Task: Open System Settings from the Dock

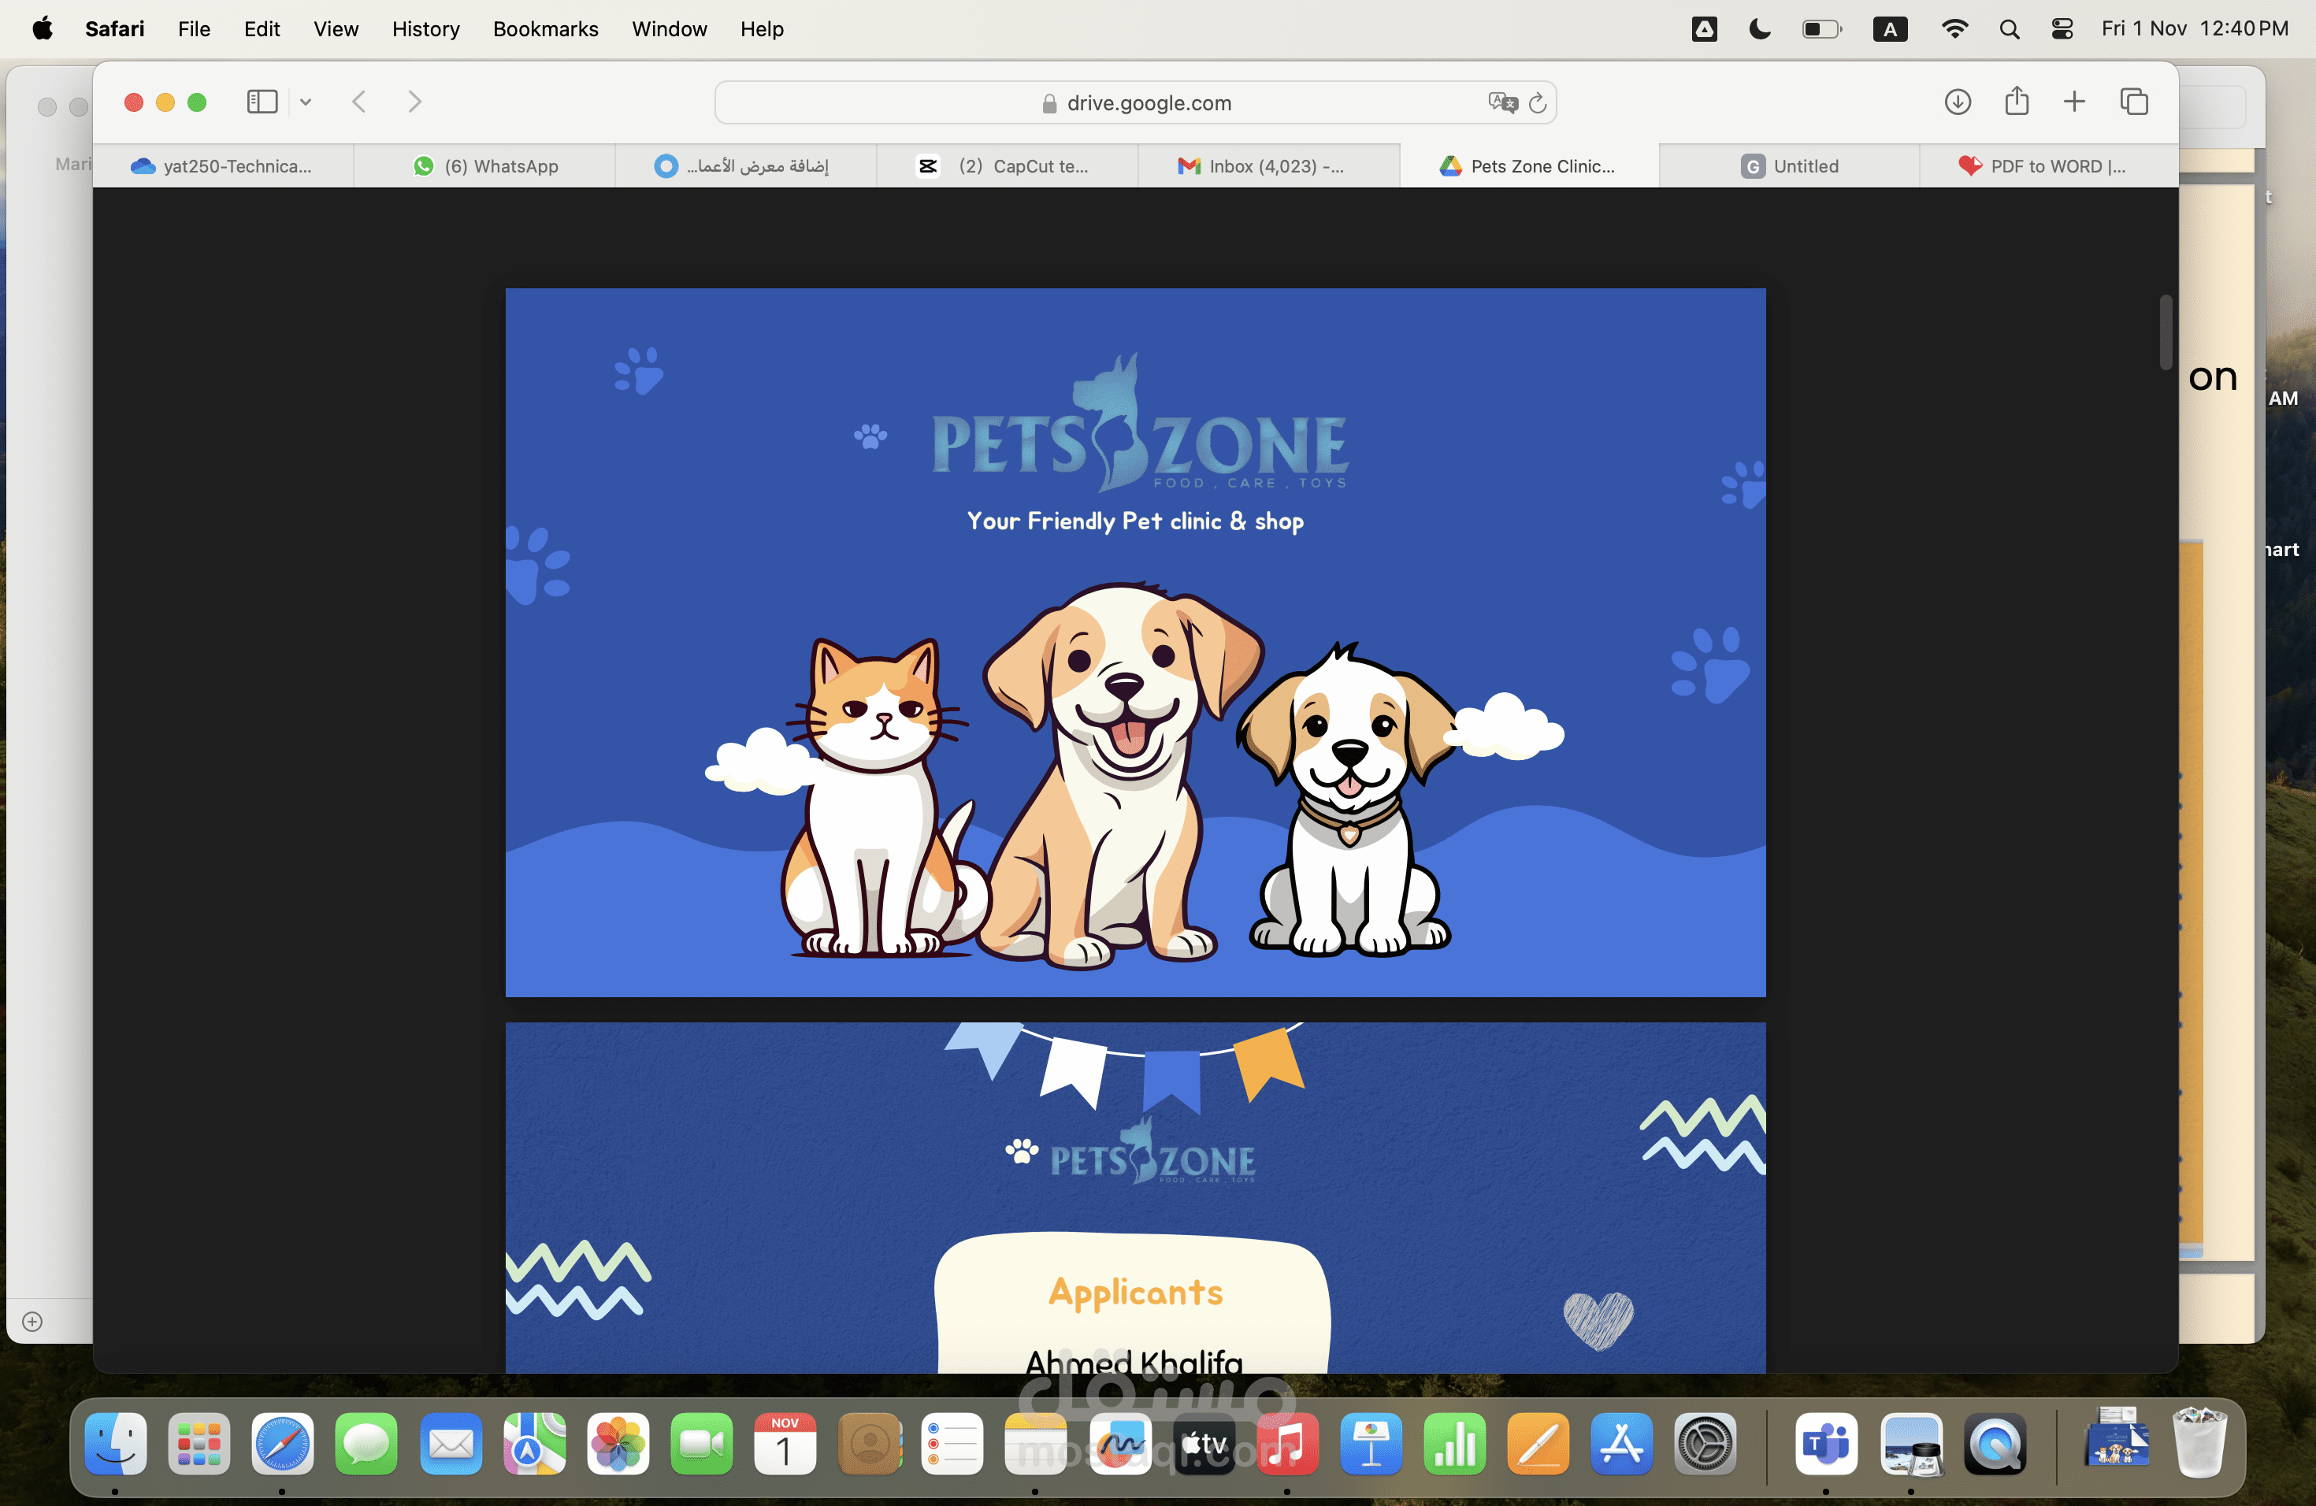Action: (1705, 1444)
